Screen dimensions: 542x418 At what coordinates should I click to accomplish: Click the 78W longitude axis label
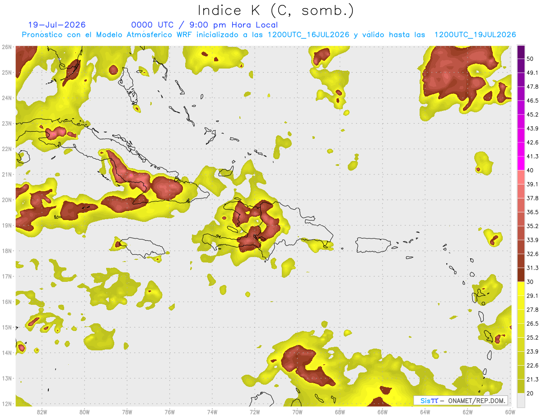point(127,412)
